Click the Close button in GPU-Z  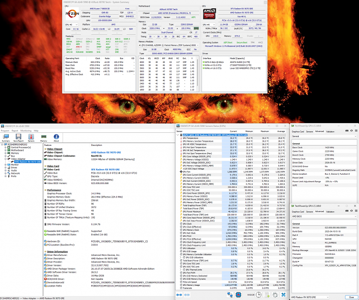[351, 297]
